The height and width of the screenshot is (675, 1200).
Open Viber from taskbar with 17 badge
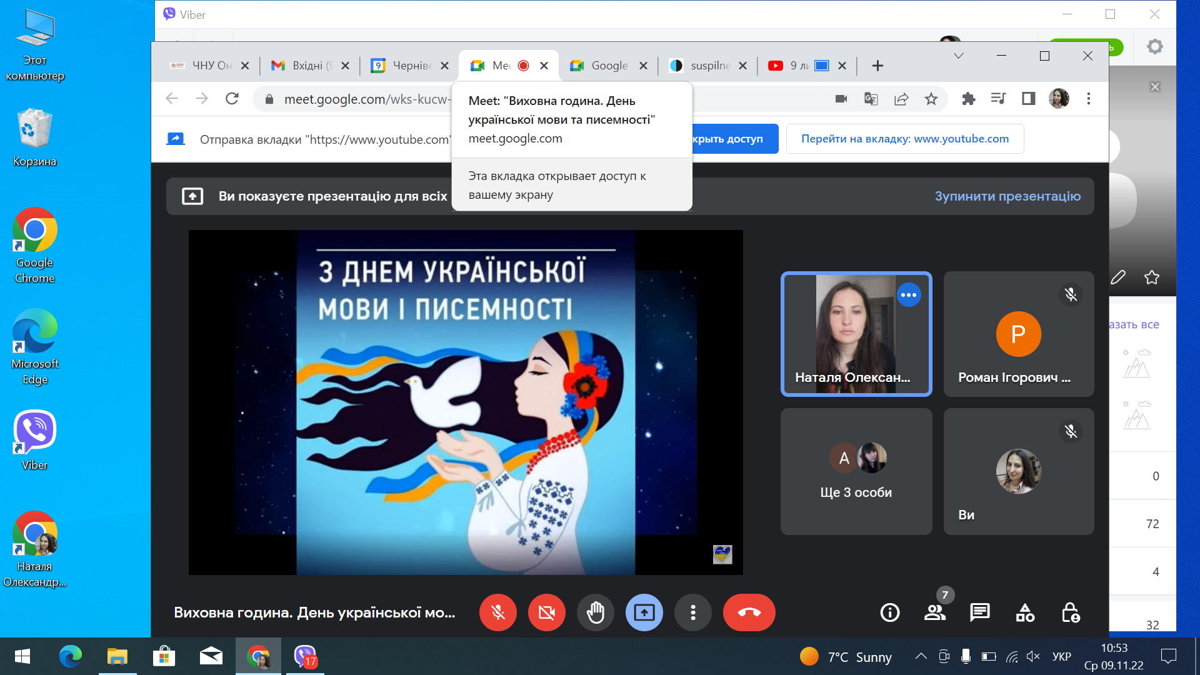point(305,656)
